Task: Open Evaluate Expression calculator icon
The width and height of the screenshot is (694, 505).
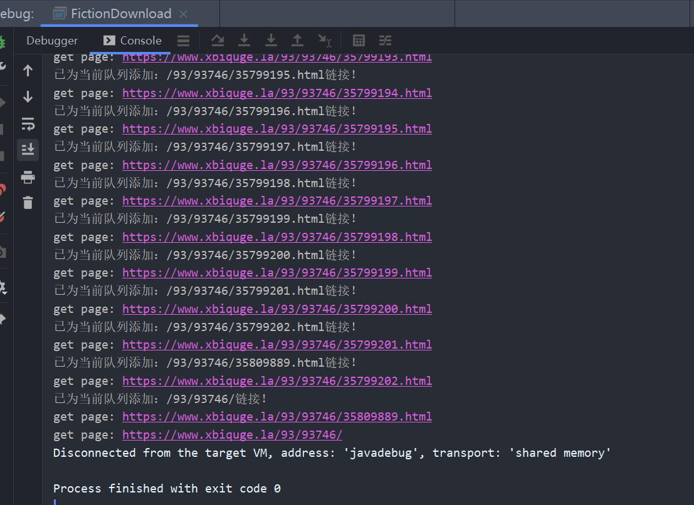Action: coord(359,41)
